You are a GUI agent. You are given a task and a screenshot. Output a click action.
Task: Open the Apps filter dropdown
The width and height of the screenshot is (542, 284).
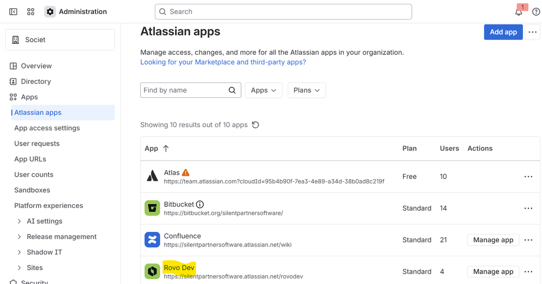tap(264, 90)
